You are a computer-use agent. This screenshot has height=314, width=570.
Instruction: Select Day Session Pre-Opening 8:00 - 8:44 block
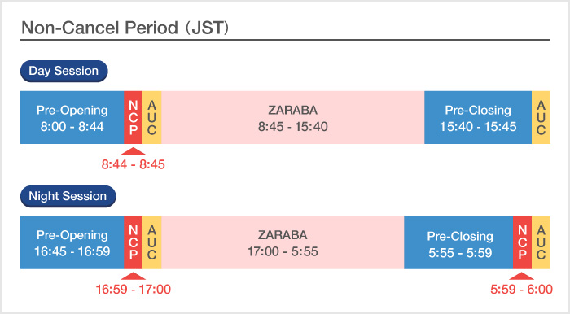(72, 118)
